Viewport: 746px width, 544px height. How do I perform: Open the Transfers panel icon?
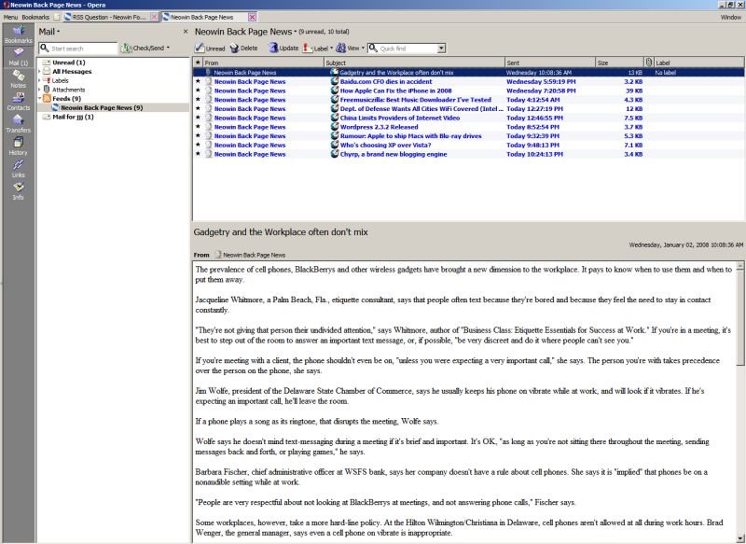coord(17,124)
